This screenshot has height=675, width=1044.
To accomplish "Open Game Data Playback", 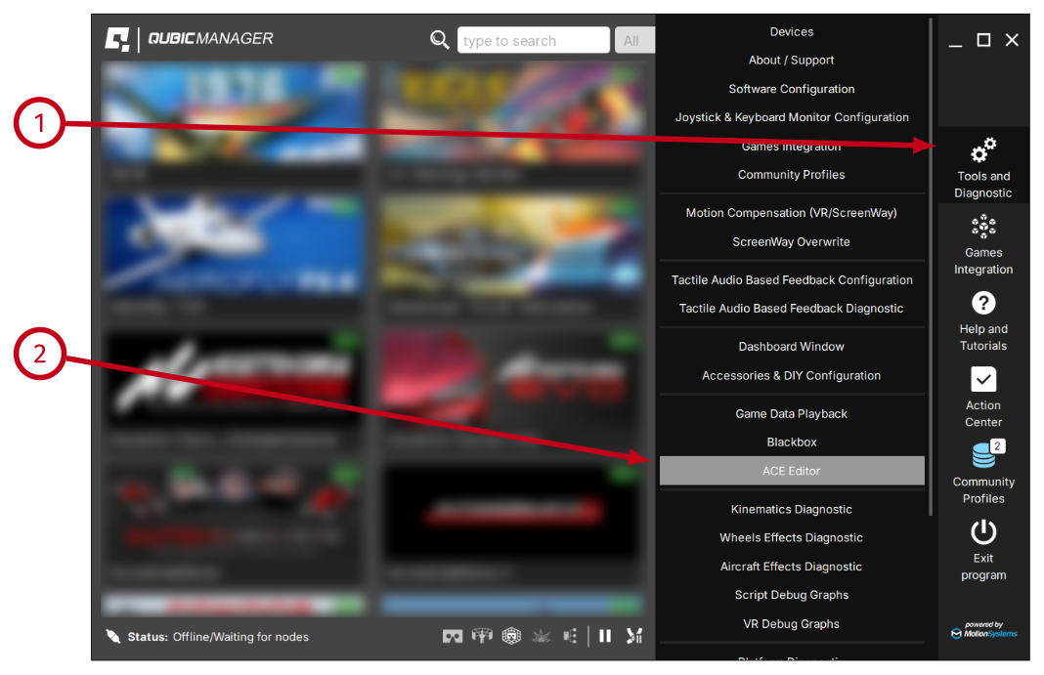I will point(791,414).
